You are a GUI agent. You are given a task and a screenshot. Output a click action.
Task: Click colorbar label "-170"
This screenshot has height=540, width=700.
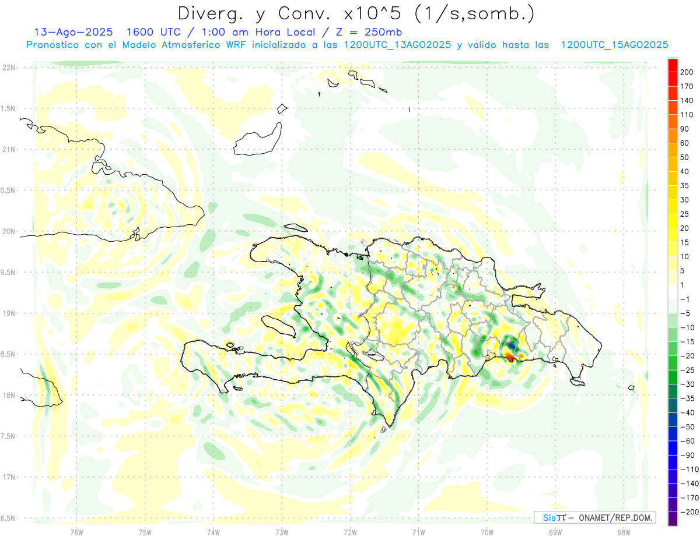(x=691, y=498)
